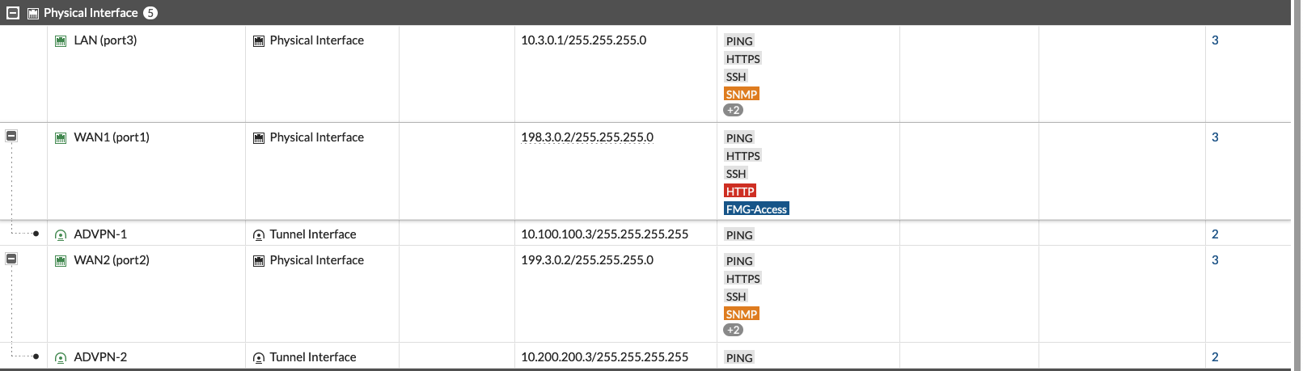Click the red HTTP tag on WAN1
The height and width of the screenshot is (371, 1303).
[740, 192]
